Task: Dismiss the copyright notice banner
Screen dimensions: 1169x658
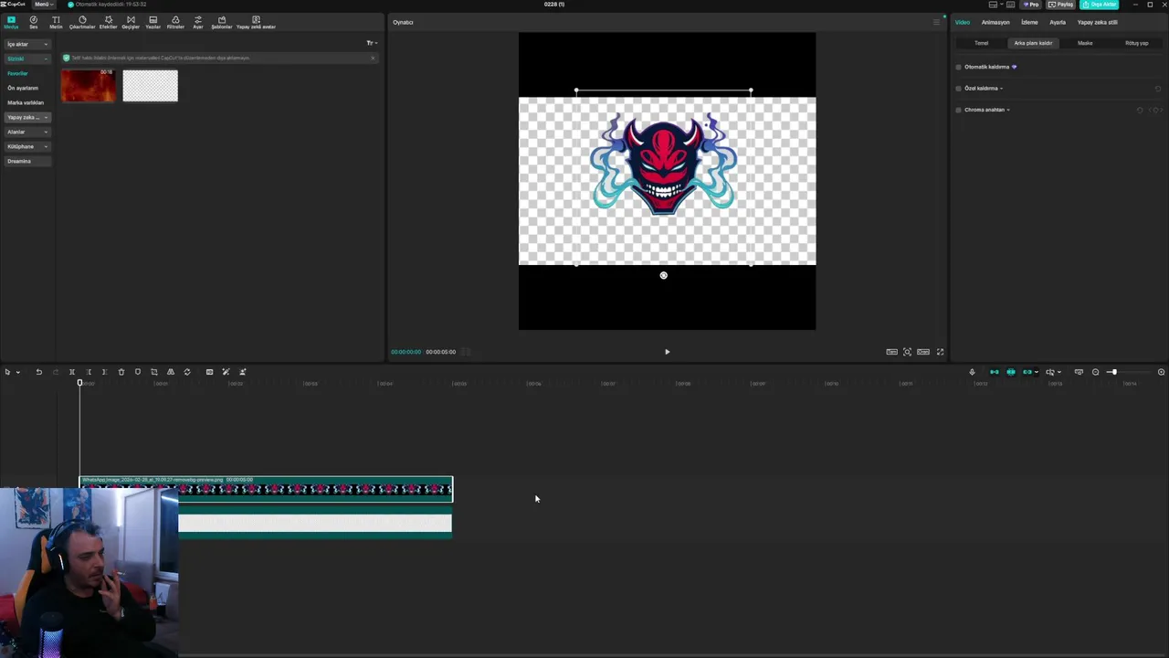Action: pyautogui.click(x=373, y=58)
